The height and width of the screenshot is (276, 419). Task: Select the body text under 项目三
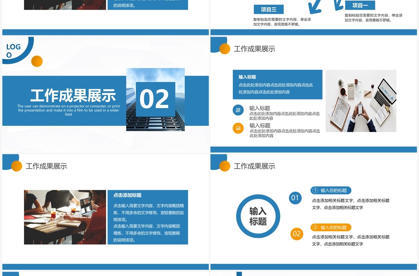(282, 22)
